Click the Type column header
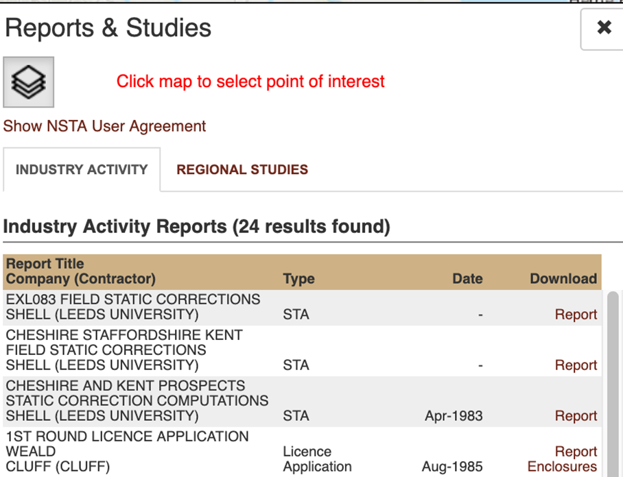 [x=298, y=279]
